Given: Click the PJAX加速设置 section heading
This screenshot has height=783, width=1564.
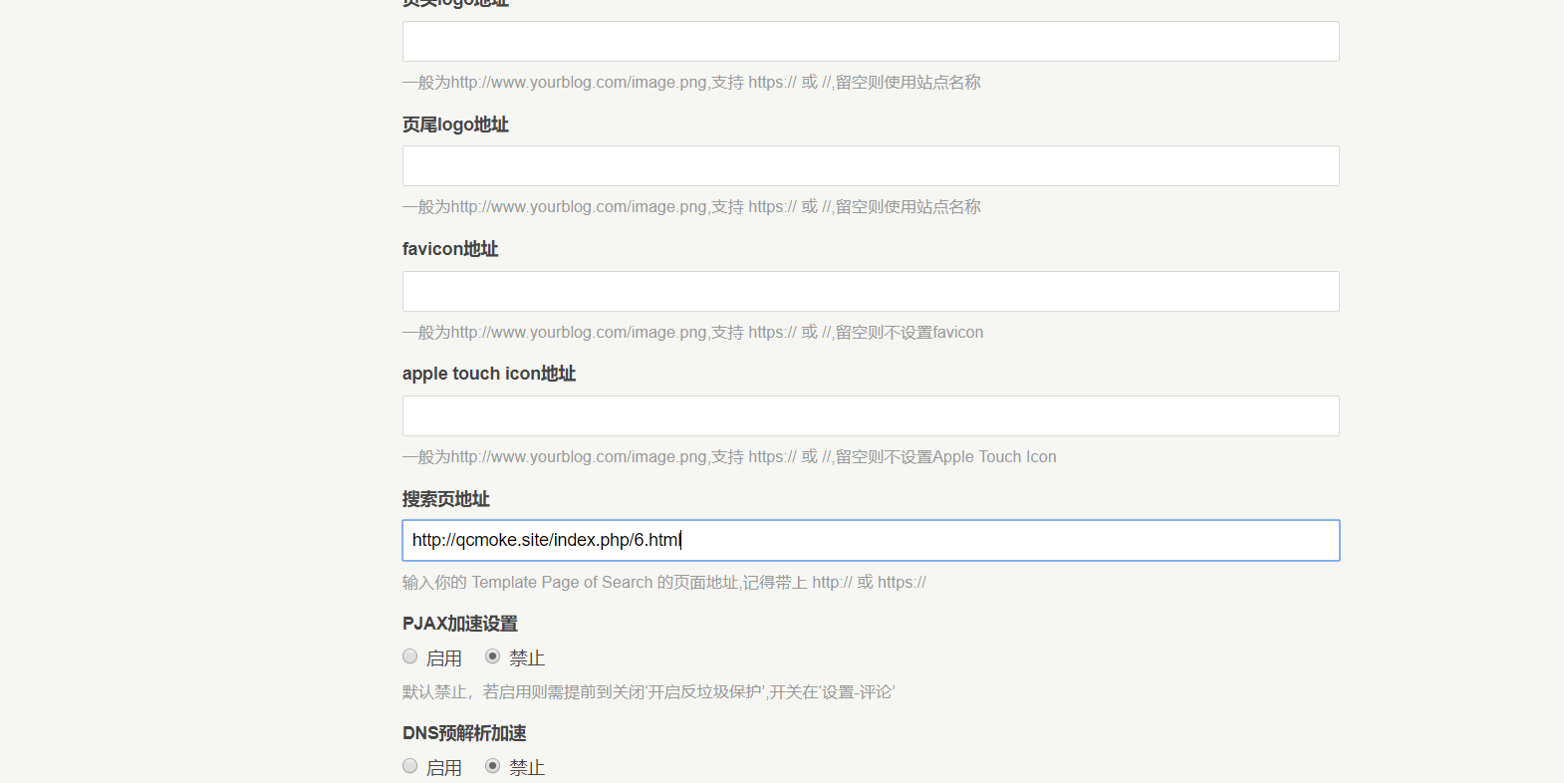Looking at the screenshot, I should tap(460, 624).
